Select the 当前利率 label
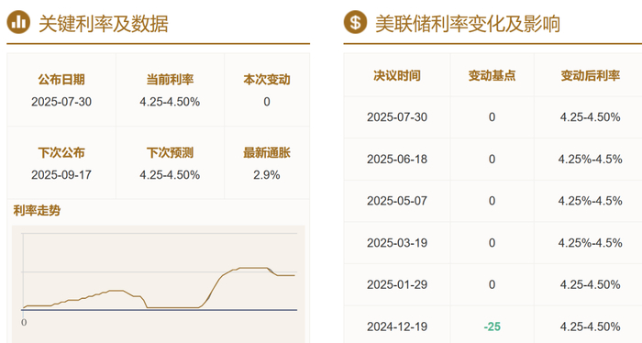 click(170, 80)
